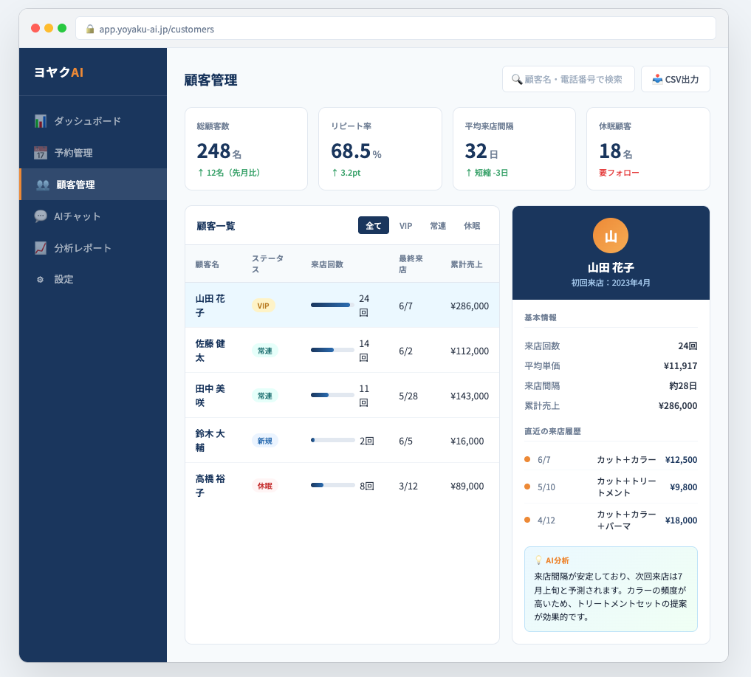
Task: Click 山田 花子 visit count progress bar
Action: click(332, 305)
